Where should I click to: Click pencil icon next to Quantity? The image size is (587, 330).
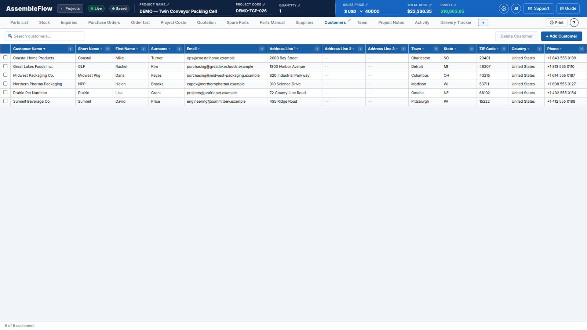(x=299, y=5)
